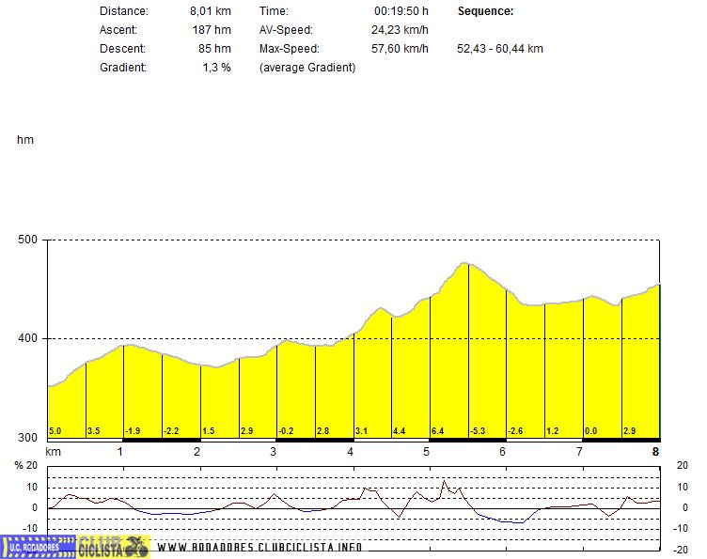Viewport: 707px width, 559px height.
Task: Open the www.rodadores.clubciclista.info link
Action: point(259,548)
